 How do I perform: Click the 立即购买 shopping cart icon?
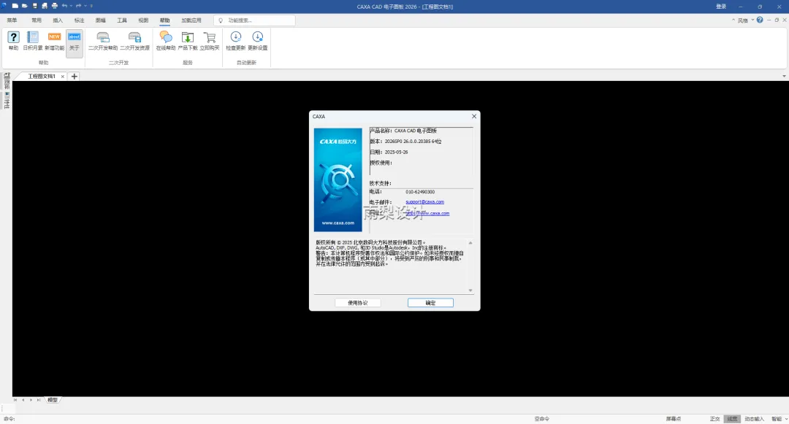coord(210,41)
